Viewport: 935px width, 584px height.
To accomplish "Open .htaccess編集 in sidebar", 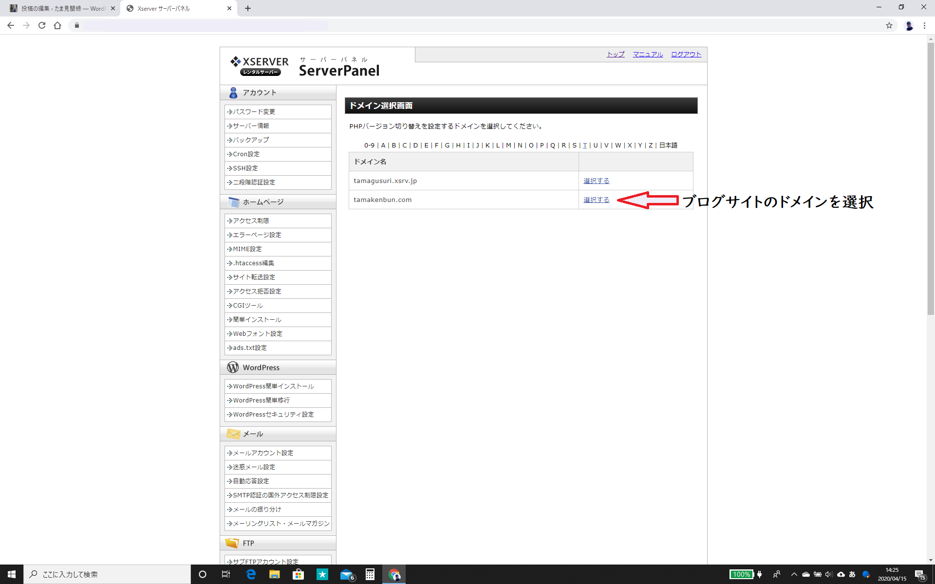I will (253, 263).
